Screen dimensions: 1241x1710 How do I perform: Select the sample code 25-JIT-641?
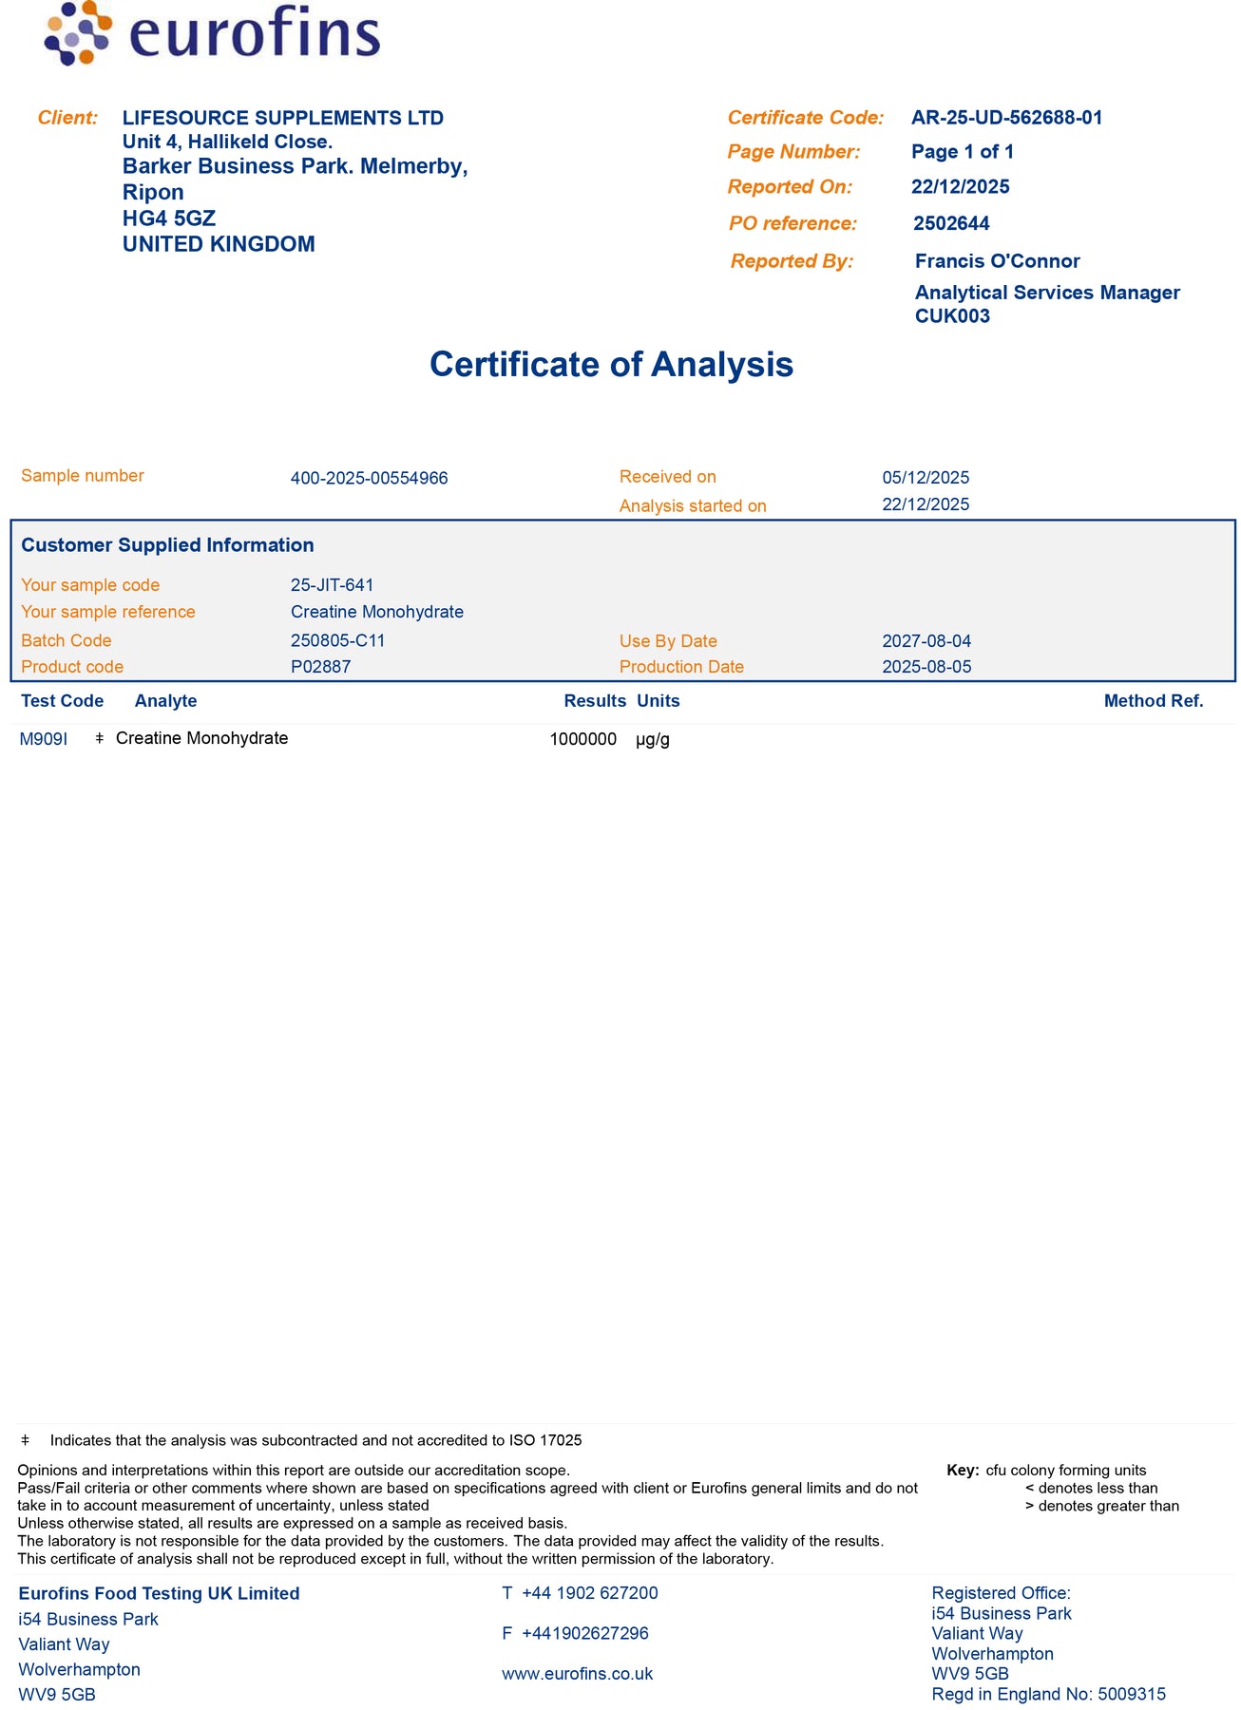tap(332, 585)
